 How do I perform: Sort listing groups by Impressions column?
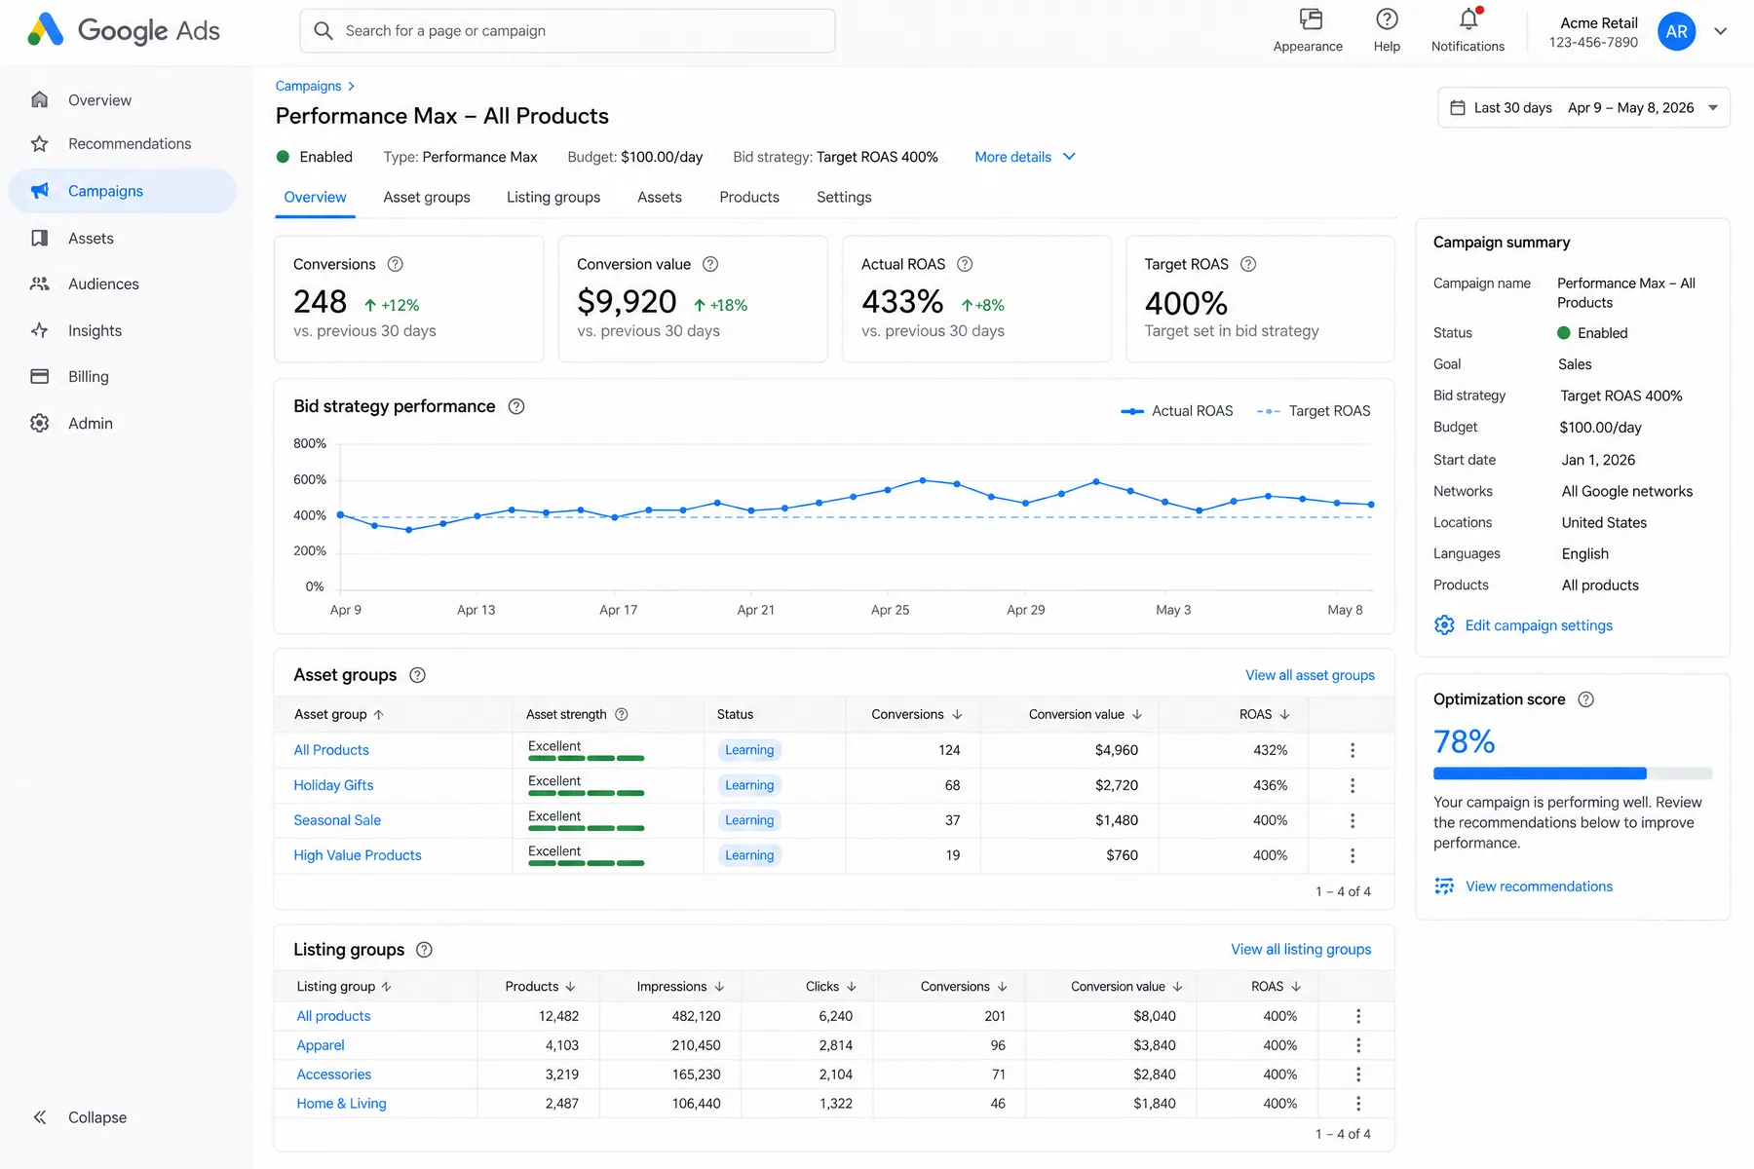point(680,987)
